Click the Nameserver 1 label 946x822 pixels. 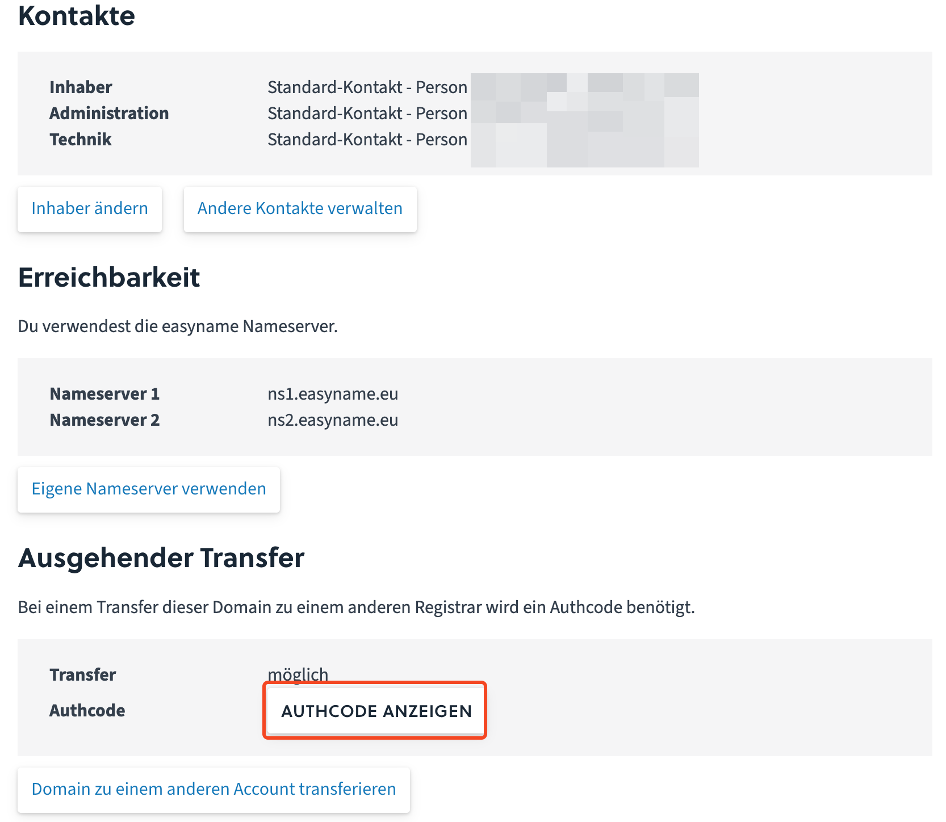104,394
